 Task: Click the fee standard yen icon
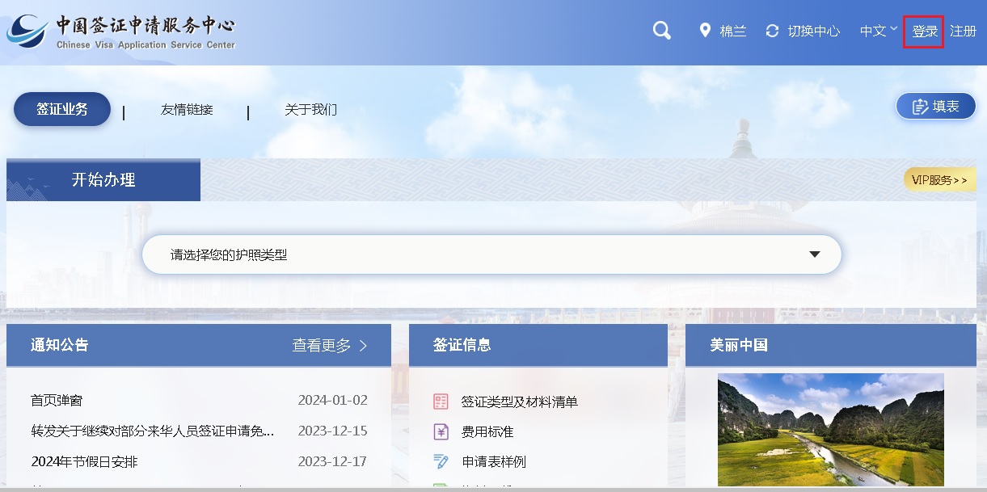[441, 431]
